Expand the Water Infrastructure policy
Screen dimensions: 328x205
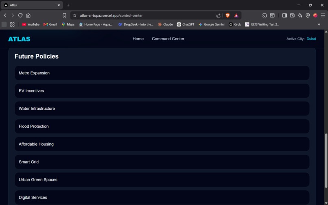point(162,109)
